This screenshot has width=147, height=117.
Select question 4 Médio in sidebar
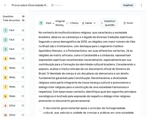coord(13,58)
